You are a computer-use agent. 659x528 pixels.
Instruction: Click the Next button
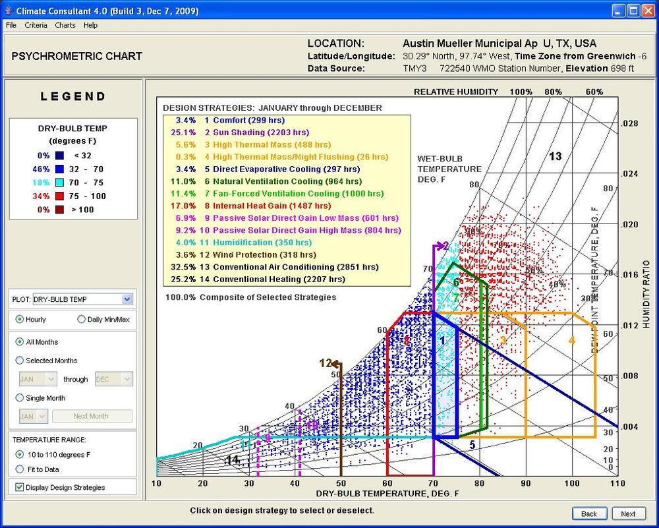pos(628,513)
